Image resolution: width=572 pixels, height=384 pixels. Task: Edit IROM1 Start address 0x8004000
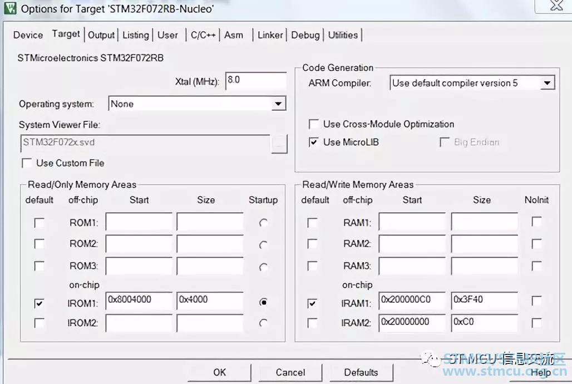(139, 301)
